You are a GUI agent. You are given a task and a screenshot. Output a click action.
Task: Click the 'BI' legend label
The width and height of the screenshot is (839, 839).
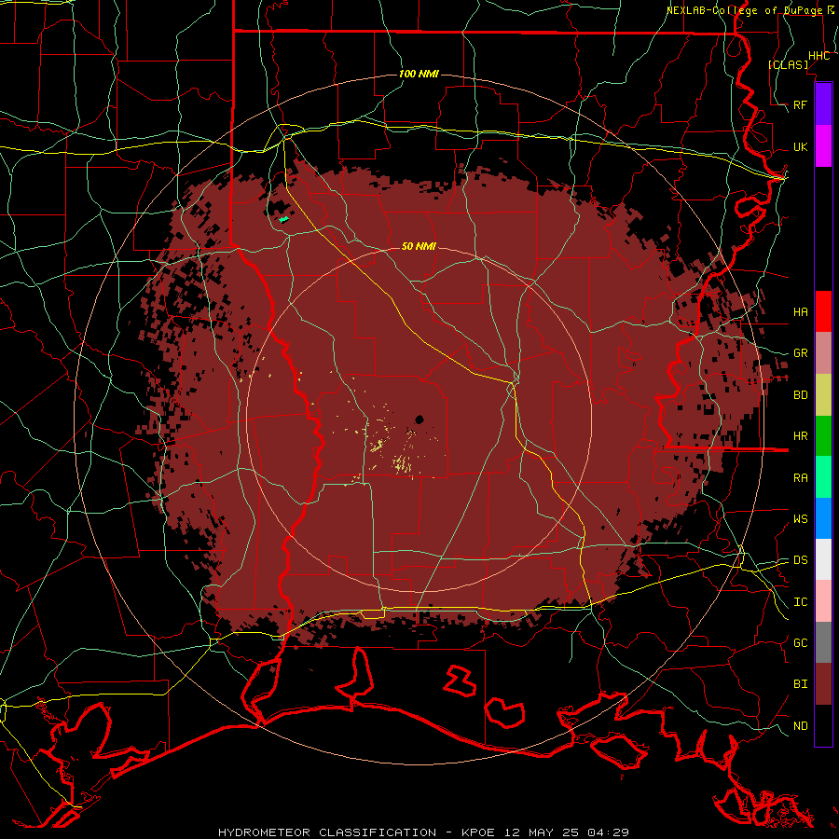coord(801,684)
